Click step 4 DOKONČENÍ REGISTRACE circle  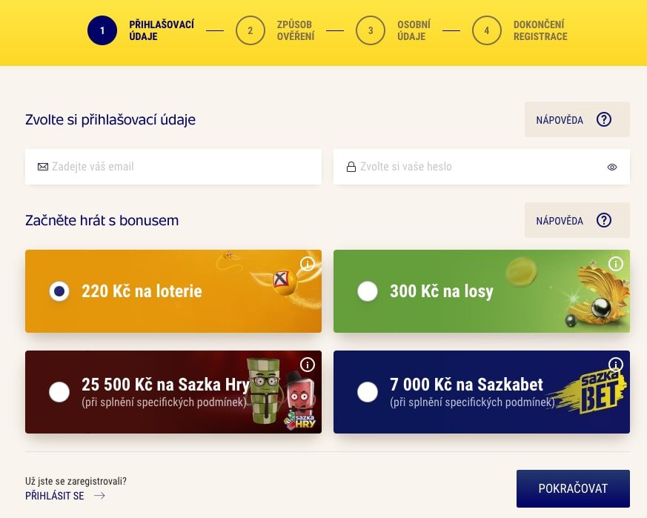pos(487,30)
